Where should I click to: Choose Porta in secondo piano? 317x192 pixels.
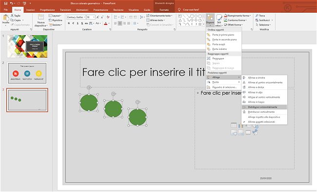pos(223,40)
